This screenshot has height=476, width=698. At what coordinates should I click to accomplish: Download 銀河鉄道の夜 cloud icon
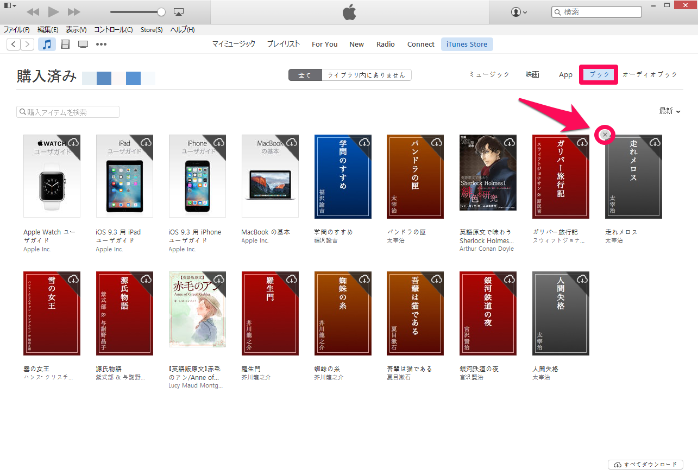[510, 279]
